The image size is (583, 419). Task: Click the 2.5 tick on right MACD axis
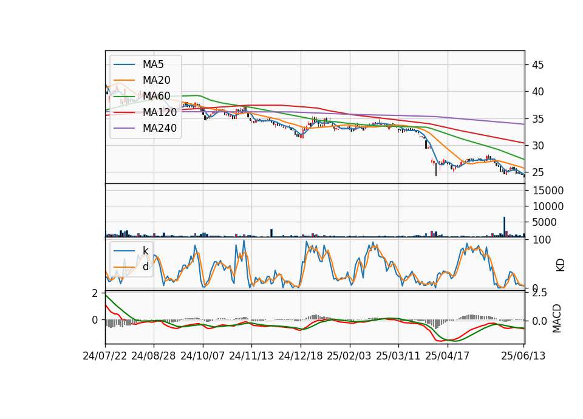539,293
